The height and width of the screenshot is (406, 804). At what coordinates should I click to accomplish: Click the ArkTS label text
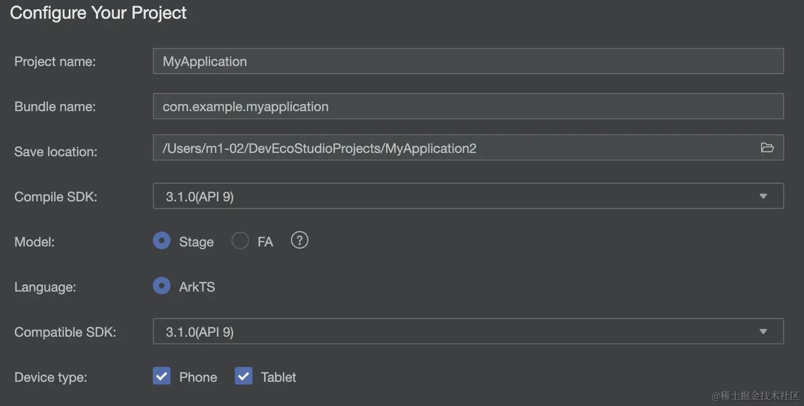[x=197, y=287]
